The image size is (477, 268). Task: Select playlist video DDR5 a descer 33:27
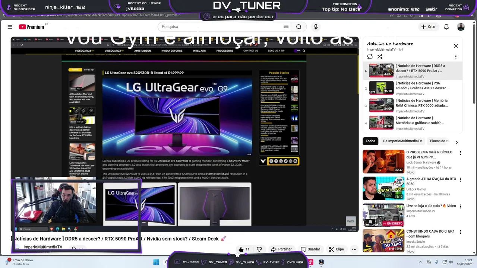click(413, 71)
